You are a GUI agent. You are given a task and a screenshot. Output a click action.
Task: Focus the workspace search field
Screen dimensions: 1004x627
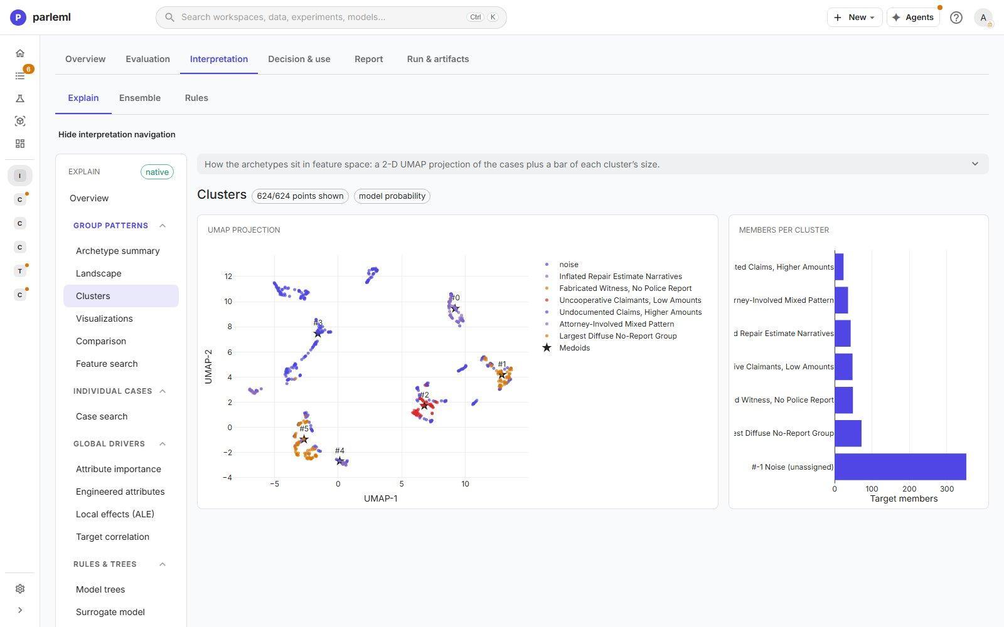coord(331,18)
